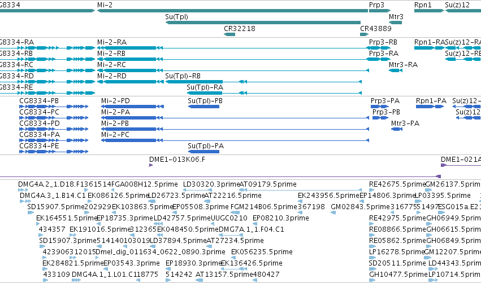
Task: Click EST SD20511.5prime
Action: 372,269
